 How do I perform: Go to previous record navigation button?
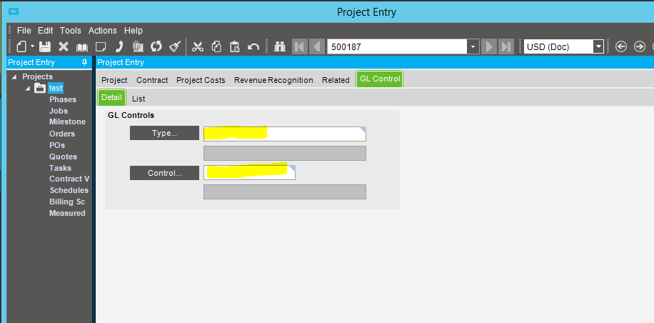pyautogui.click(x=317, y=46)
